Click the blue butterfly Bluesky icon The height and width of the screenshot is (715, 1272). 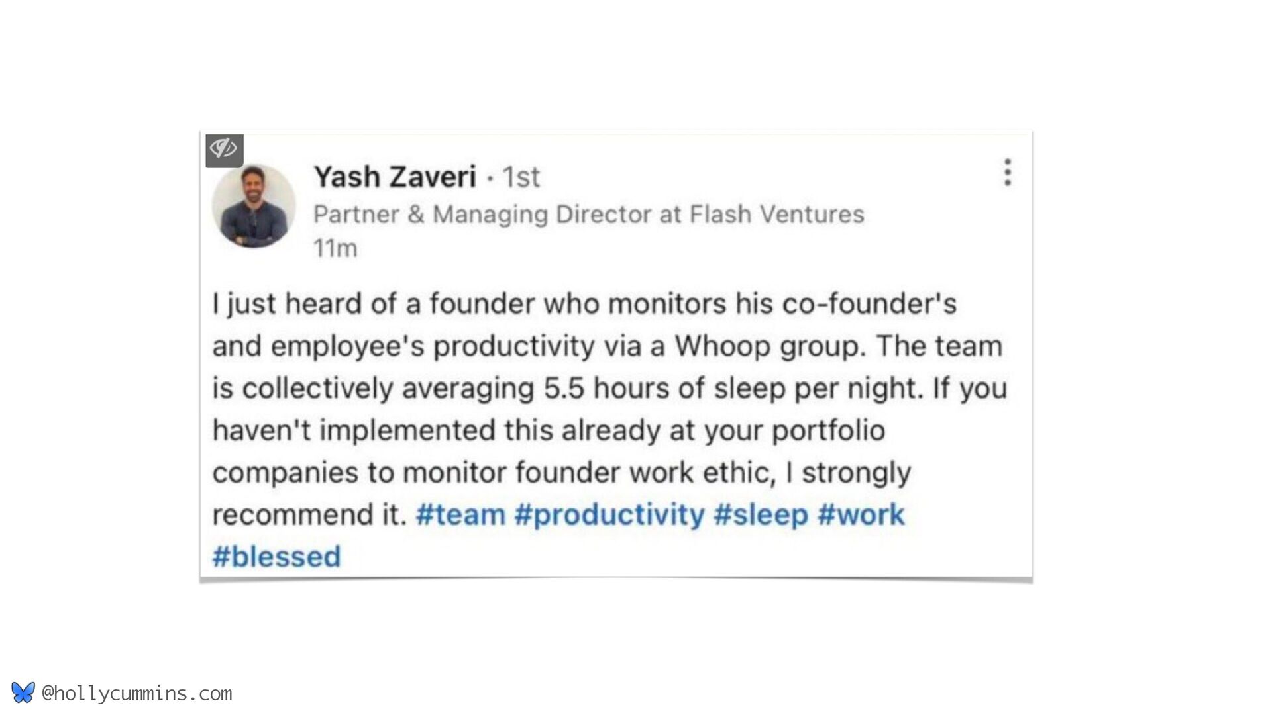[23, 692]
